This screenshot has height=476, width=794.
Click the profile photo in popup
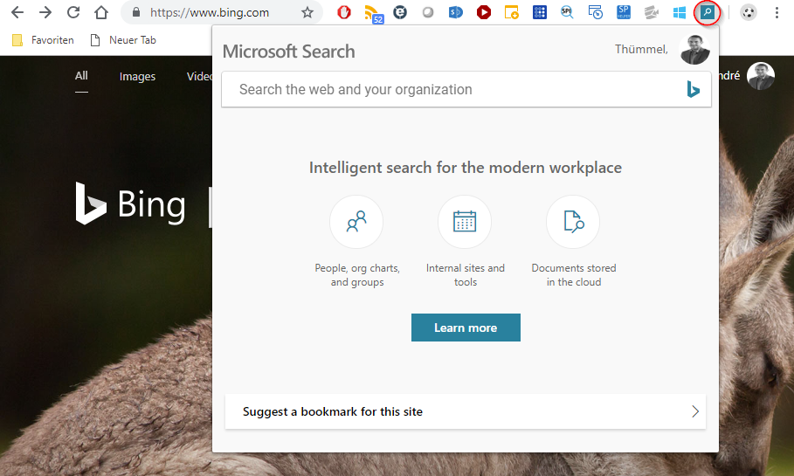coord(694,50)
